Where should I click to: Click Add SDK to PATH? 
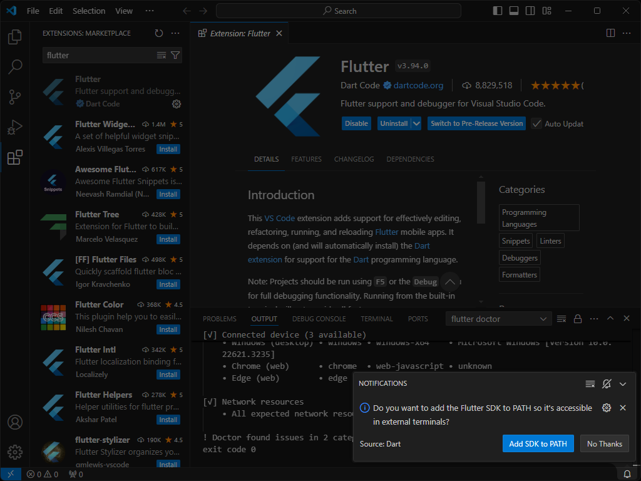(538, 444)
